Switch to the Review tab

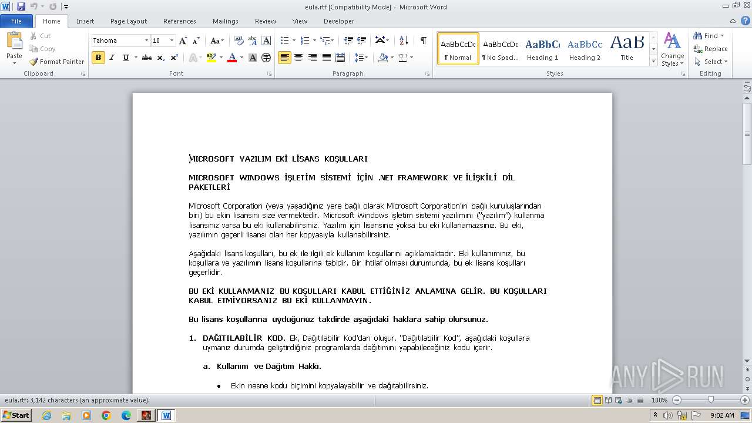[x=266, y=21]
